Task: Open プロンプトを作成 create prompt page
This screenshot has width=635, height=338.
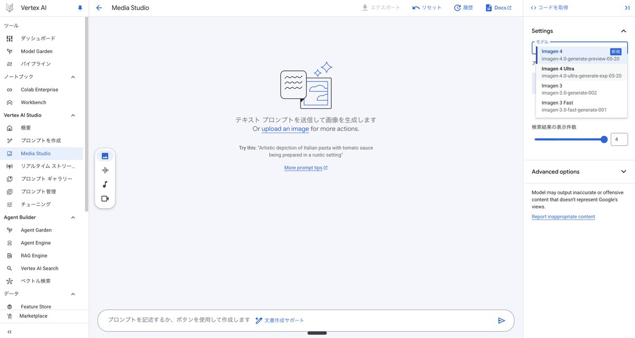Action: coord(42,141)
